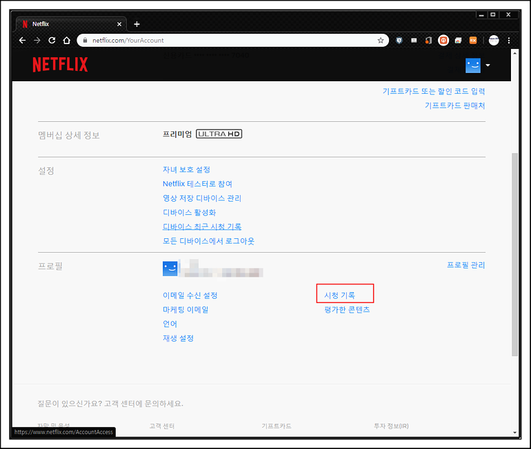Open 시청 기록 viewing history link
This screenshot has width=531, height=449.
pos(339,295)
